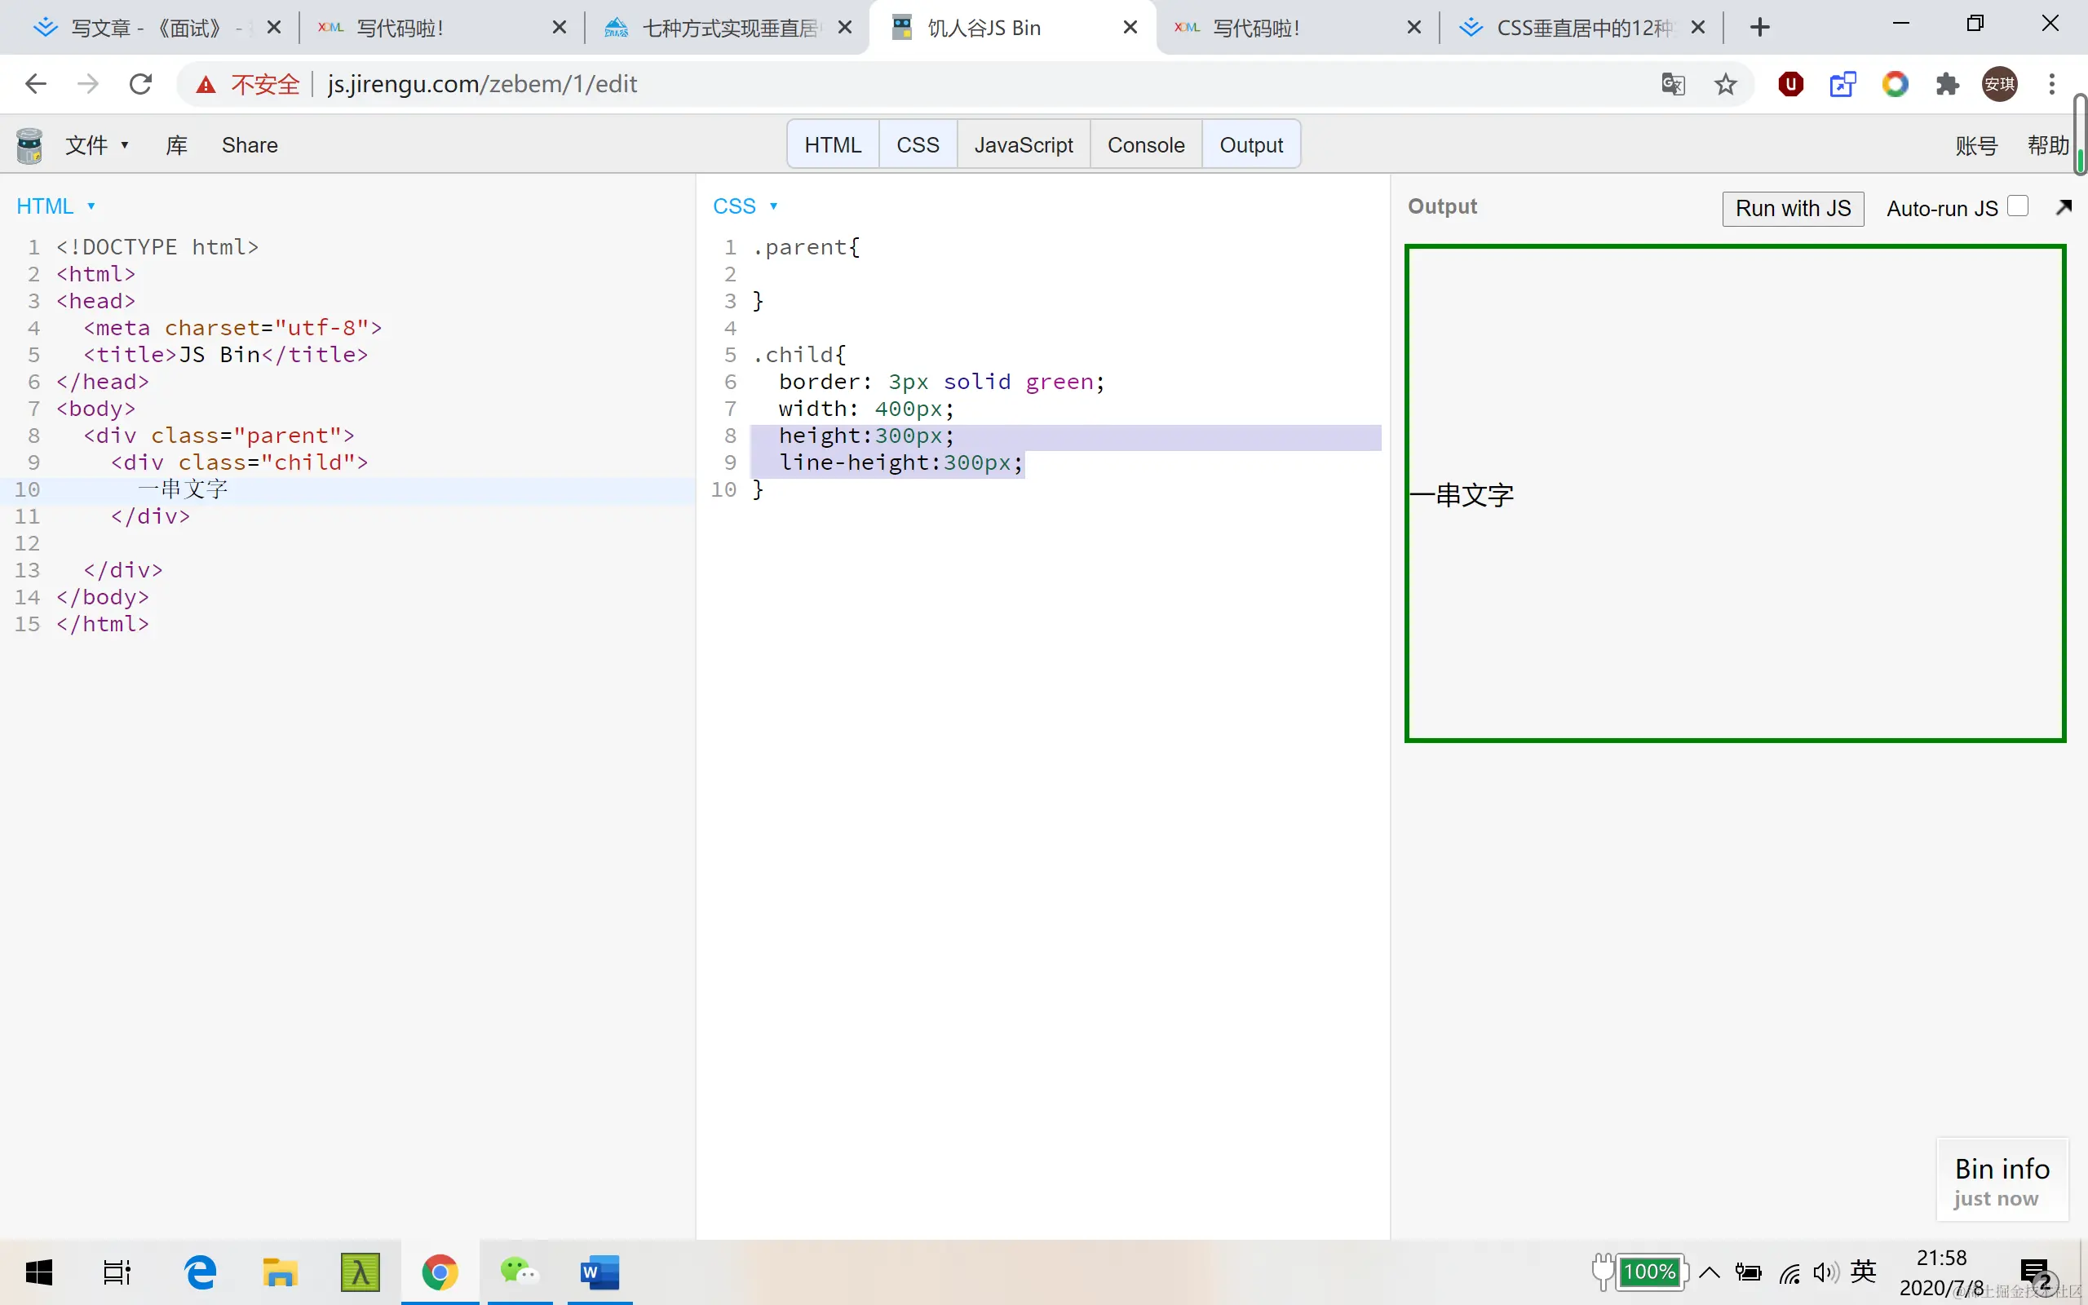Viewport: 2088px width, 1305px height.
Task: Click the Run with JS button
Action: pos(1792,209)
